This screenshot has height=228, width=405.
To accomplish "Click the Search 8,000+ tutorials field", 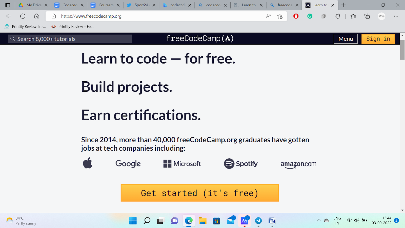I will (70, 39).
